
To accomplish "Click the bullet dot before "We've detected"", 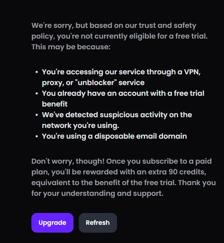I will (x=37, y=115).
